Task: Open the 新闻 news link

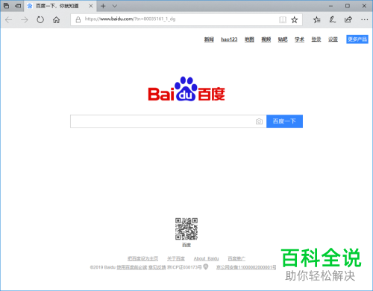Action: (x=209, y=39)
